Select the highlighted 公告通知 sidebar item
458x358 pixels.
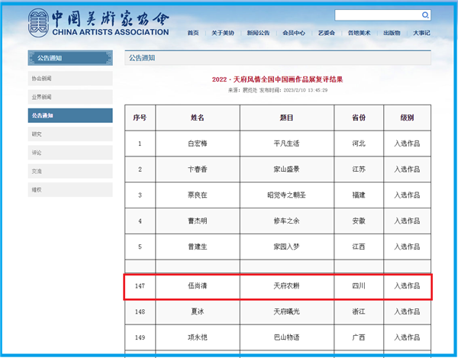[x=69, y=115]
